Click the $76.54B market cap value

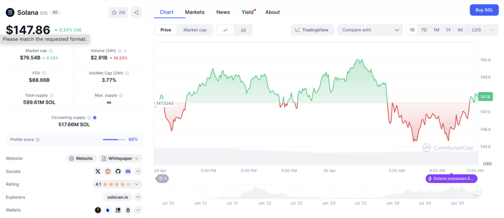click(x=30, y=58)
